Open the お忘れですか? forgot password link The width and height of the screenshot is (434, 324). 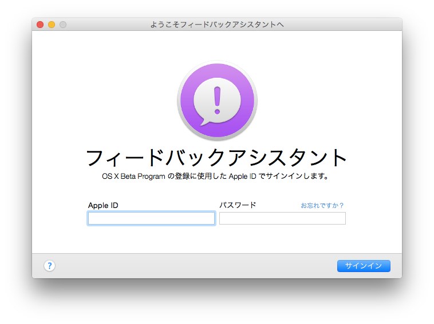coord(322,206)
